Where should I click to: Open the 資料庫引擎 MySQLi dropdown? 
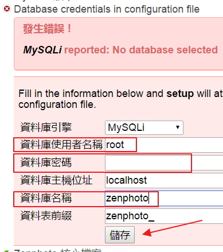point(144,127)
